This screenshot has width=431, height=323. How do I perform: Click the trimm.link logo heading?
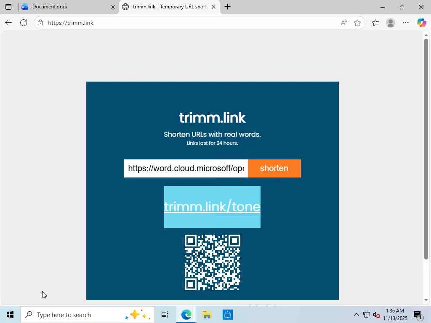212,118
